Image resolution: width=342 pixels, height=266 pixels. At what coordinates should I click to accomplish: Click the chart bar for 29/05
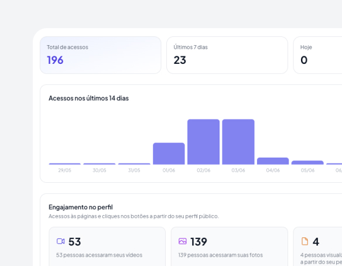tap(65, 163)
